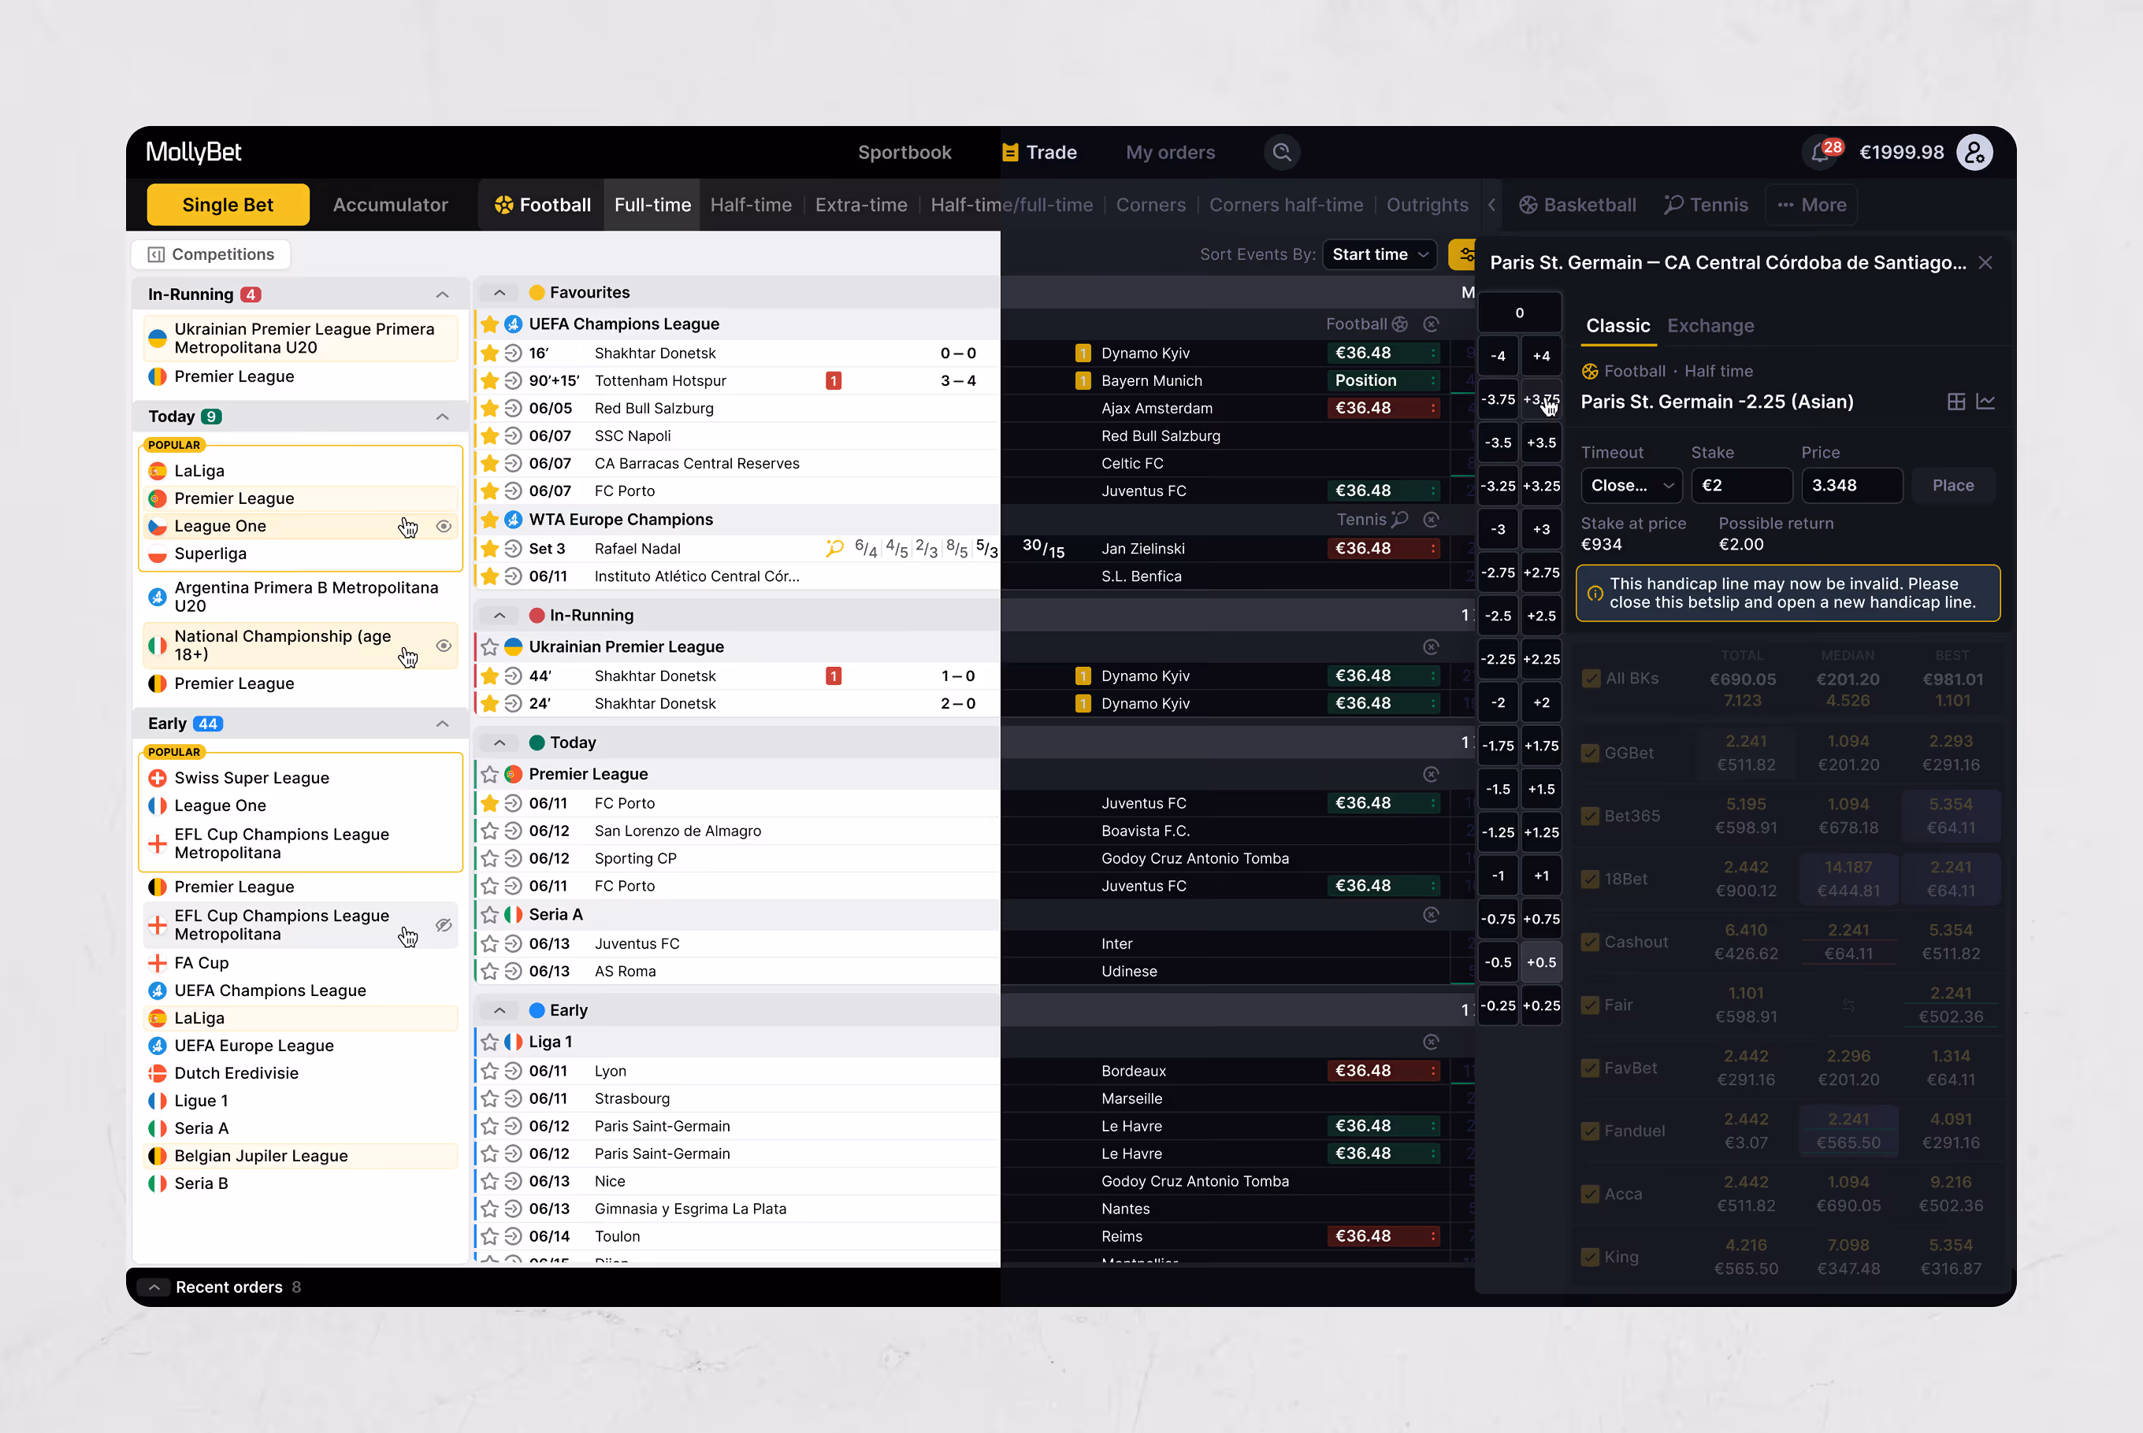Open the grid table view icon in betslip
2143x1433 pixels.
pos(1955,402)
